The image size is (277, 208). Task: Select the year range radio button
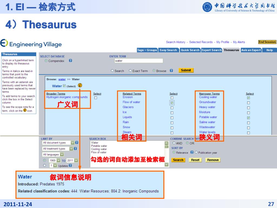pos(45,160)
